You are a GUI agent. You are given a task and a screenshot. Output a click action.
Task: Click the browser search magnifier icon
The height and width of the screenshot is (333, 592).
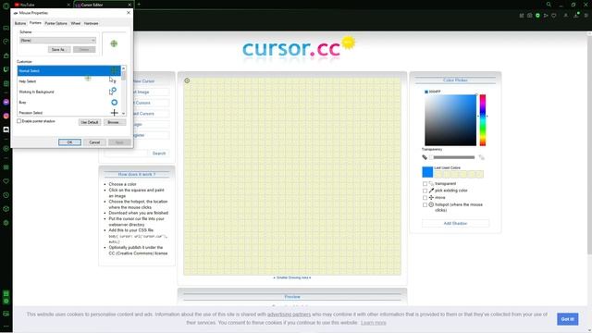click(x=549, y=5)
